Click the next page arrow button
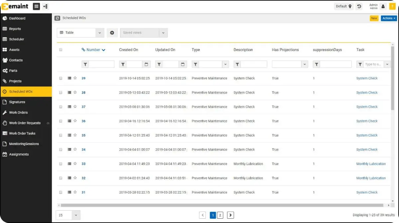The width and height of the screenshot is (399, 223). [230, 215]
